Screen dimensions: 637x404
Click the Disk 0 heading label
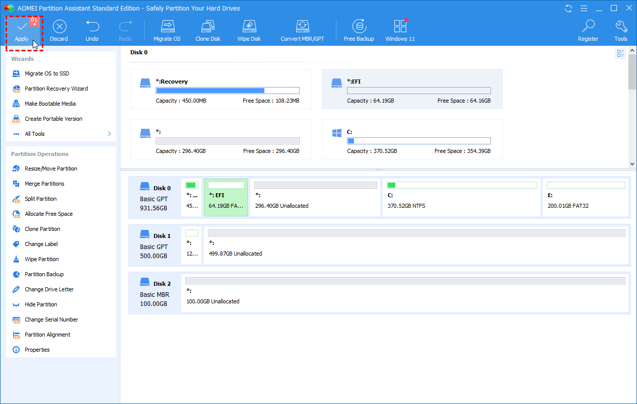click(x=139, y=52)
